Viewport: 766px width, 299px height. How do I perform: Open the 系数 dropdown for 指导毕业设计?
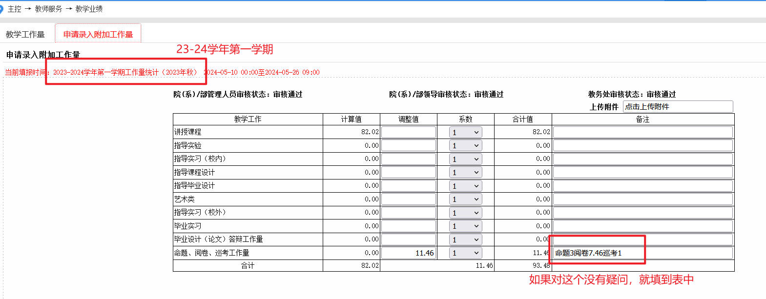pos(466,186)
